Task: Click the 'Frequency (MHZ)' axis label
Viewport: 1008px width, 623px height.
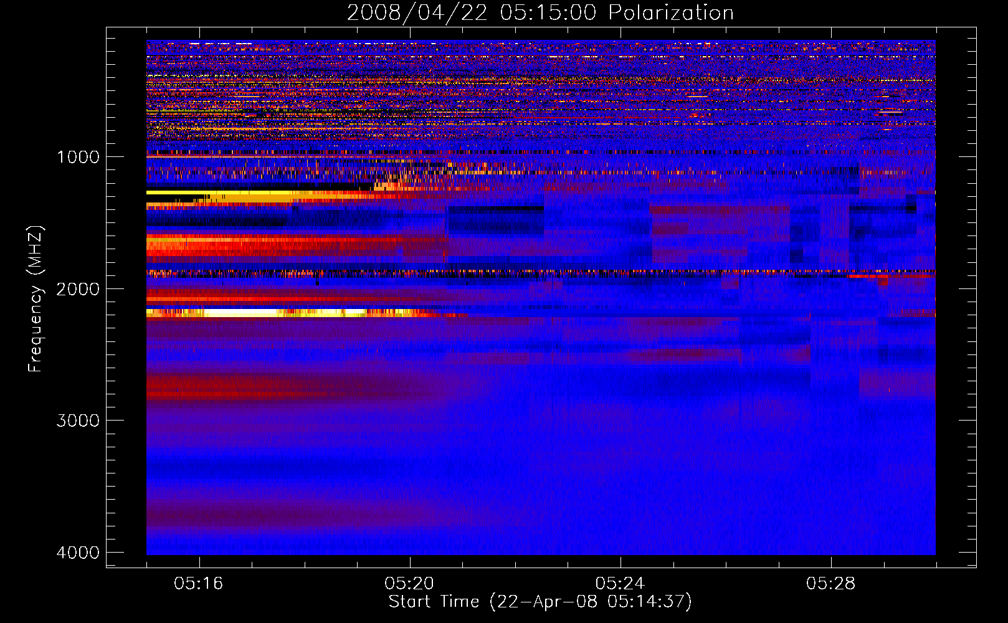Action: click(35, 299)
